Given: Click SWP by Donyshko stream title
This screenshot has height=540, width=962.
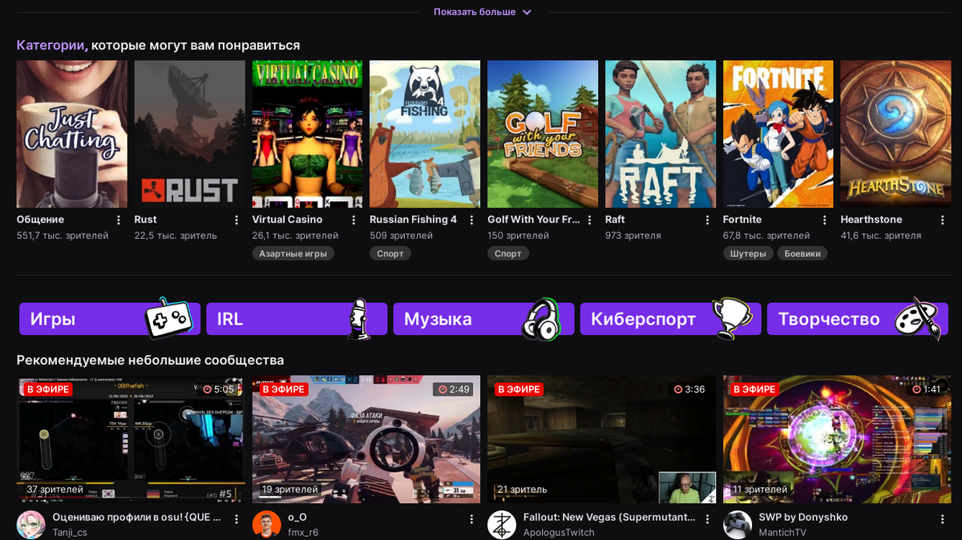Looking at the screenshot, I should tap(803, 518).
